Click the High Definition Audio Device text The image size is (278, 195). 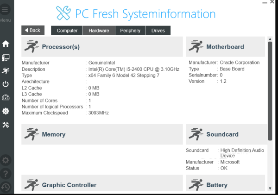(242, 153)
